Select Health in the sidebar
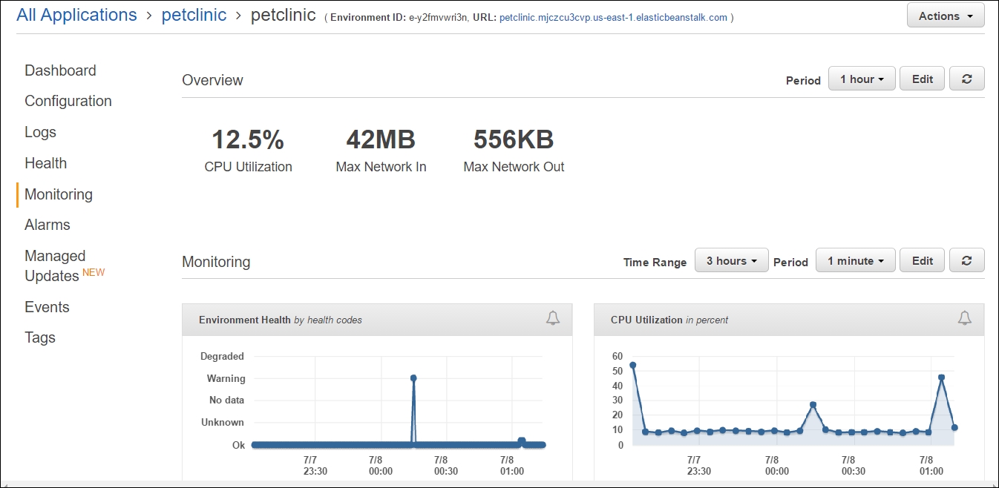The height and width of the screenshot is (488, 999). pyautogui.click(x=45, y=163)
